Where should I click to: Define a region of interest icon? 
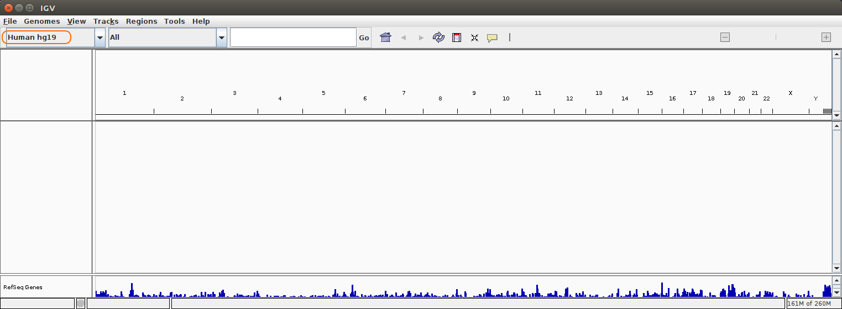(457, 38)
